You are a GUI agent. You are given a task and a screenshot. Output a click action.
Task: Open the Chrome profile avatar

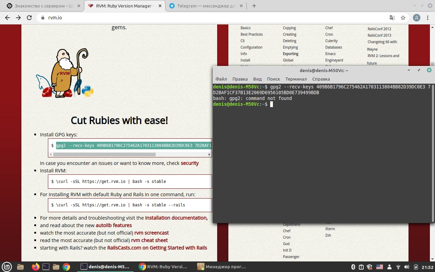pyautogui.click(x=417, y=18)
